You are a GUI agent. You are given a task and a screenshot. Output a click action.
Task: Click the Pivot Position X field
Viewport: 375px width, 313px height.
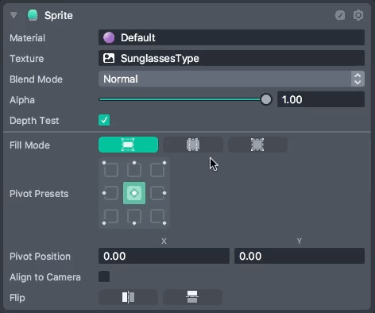pos(164,256)
